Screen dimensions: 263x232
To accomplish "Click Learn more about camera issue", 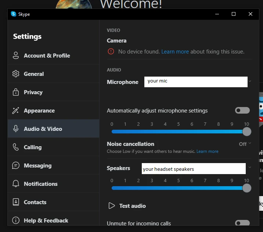I will pos(175,52).
